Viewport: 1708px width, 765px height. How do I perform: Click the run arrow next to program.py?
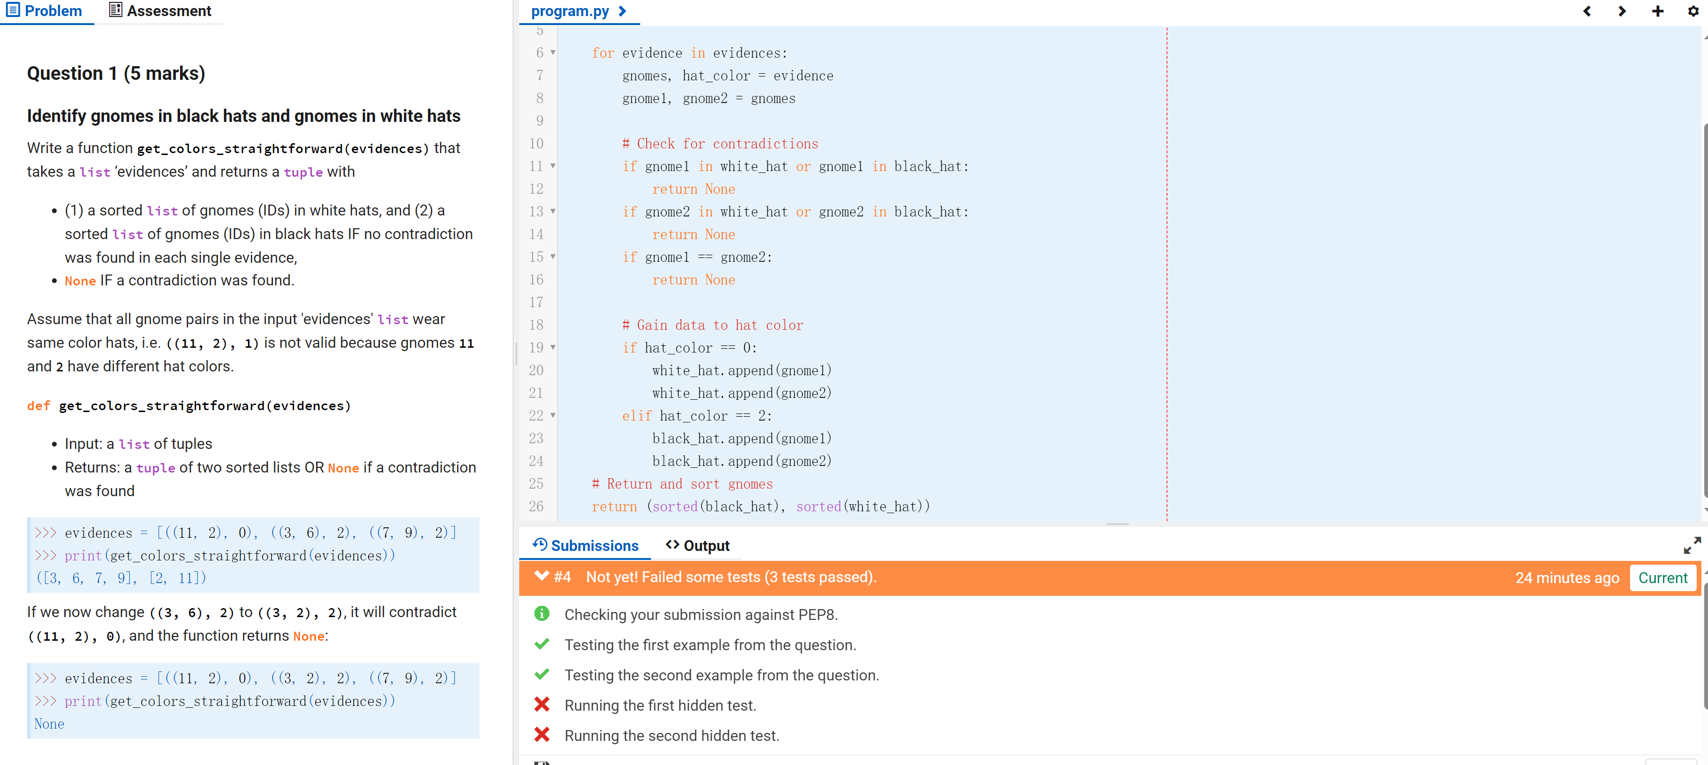point(621,10)
